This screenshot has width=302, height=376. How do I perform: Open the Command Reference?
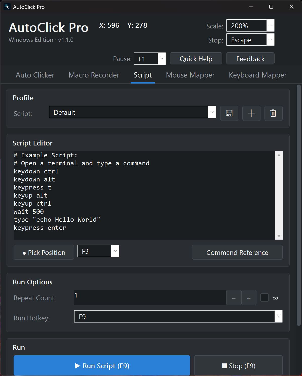(x=237, y=252)
